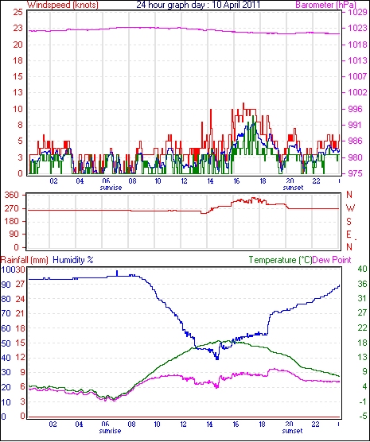Click the Humidity % legend label
The image size is (370, 442).
73,260
